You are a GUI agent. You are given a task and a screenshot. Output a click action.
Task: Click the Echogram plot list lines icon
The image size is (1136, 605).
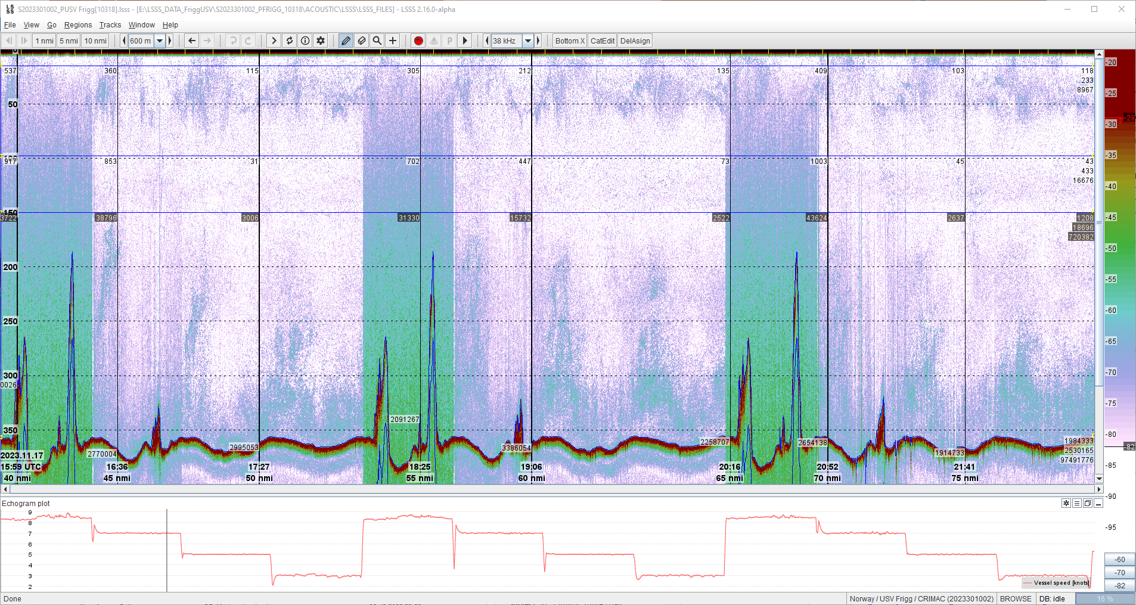click(1077, 503)
